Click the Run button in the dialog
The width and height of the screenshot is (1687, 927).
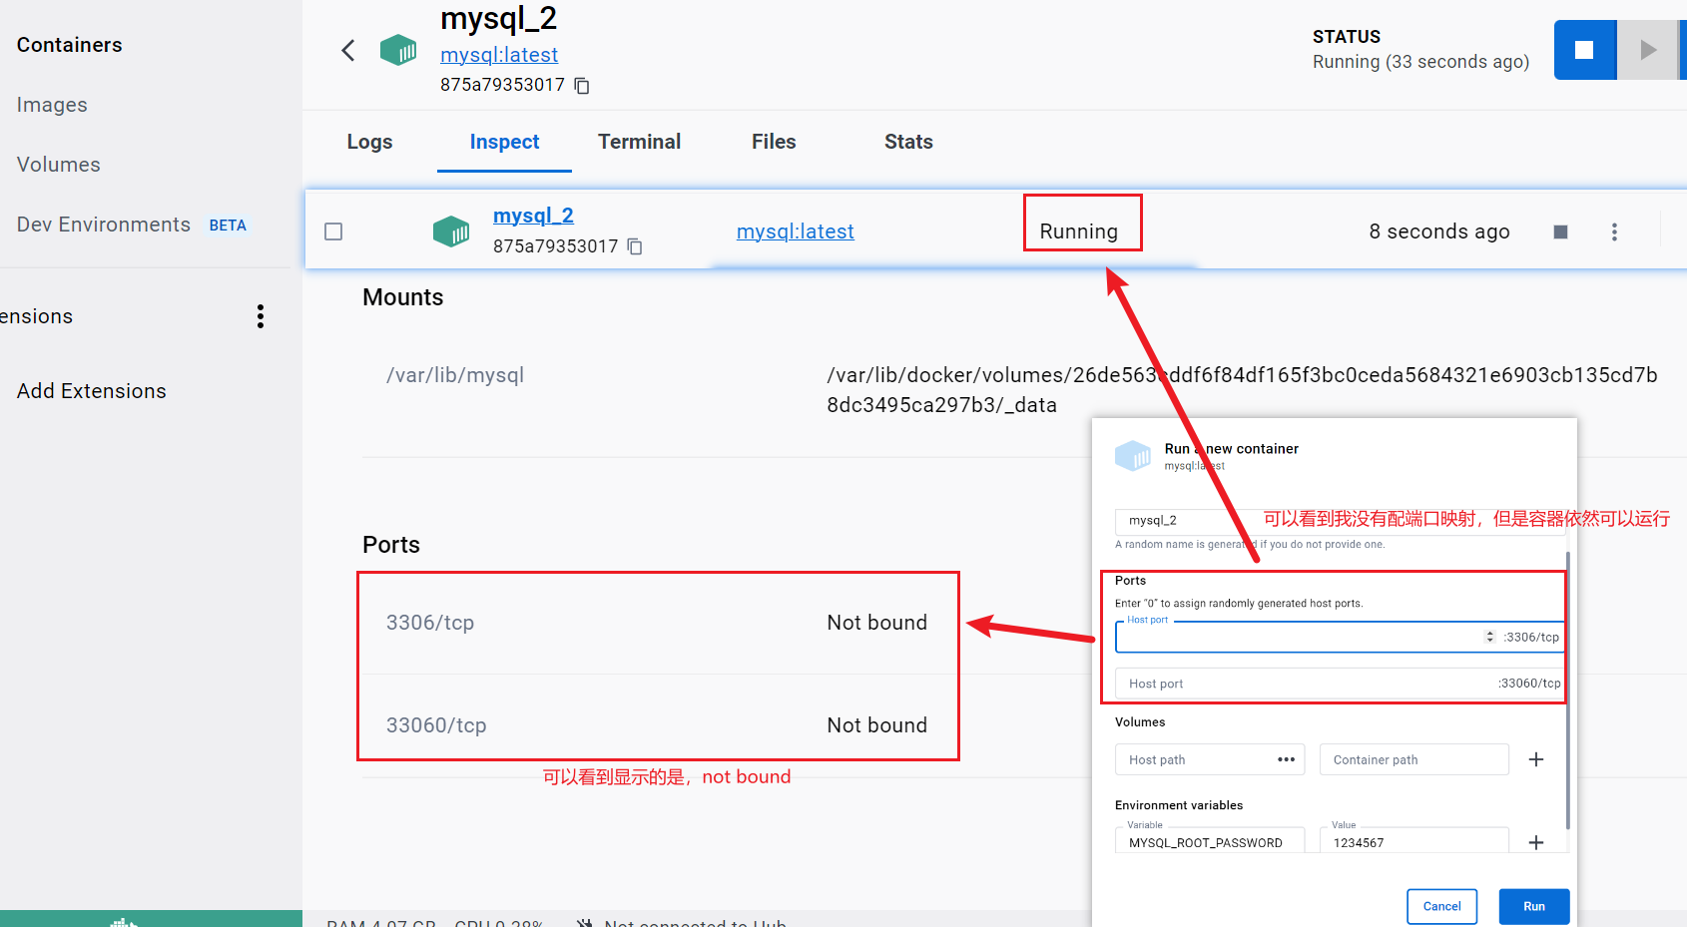click(x=1534, y=906)
